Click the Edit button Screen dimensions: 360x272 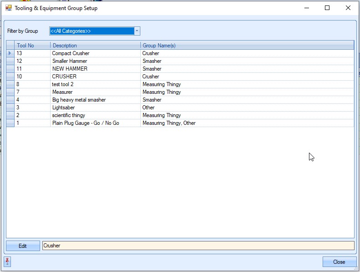23,246
